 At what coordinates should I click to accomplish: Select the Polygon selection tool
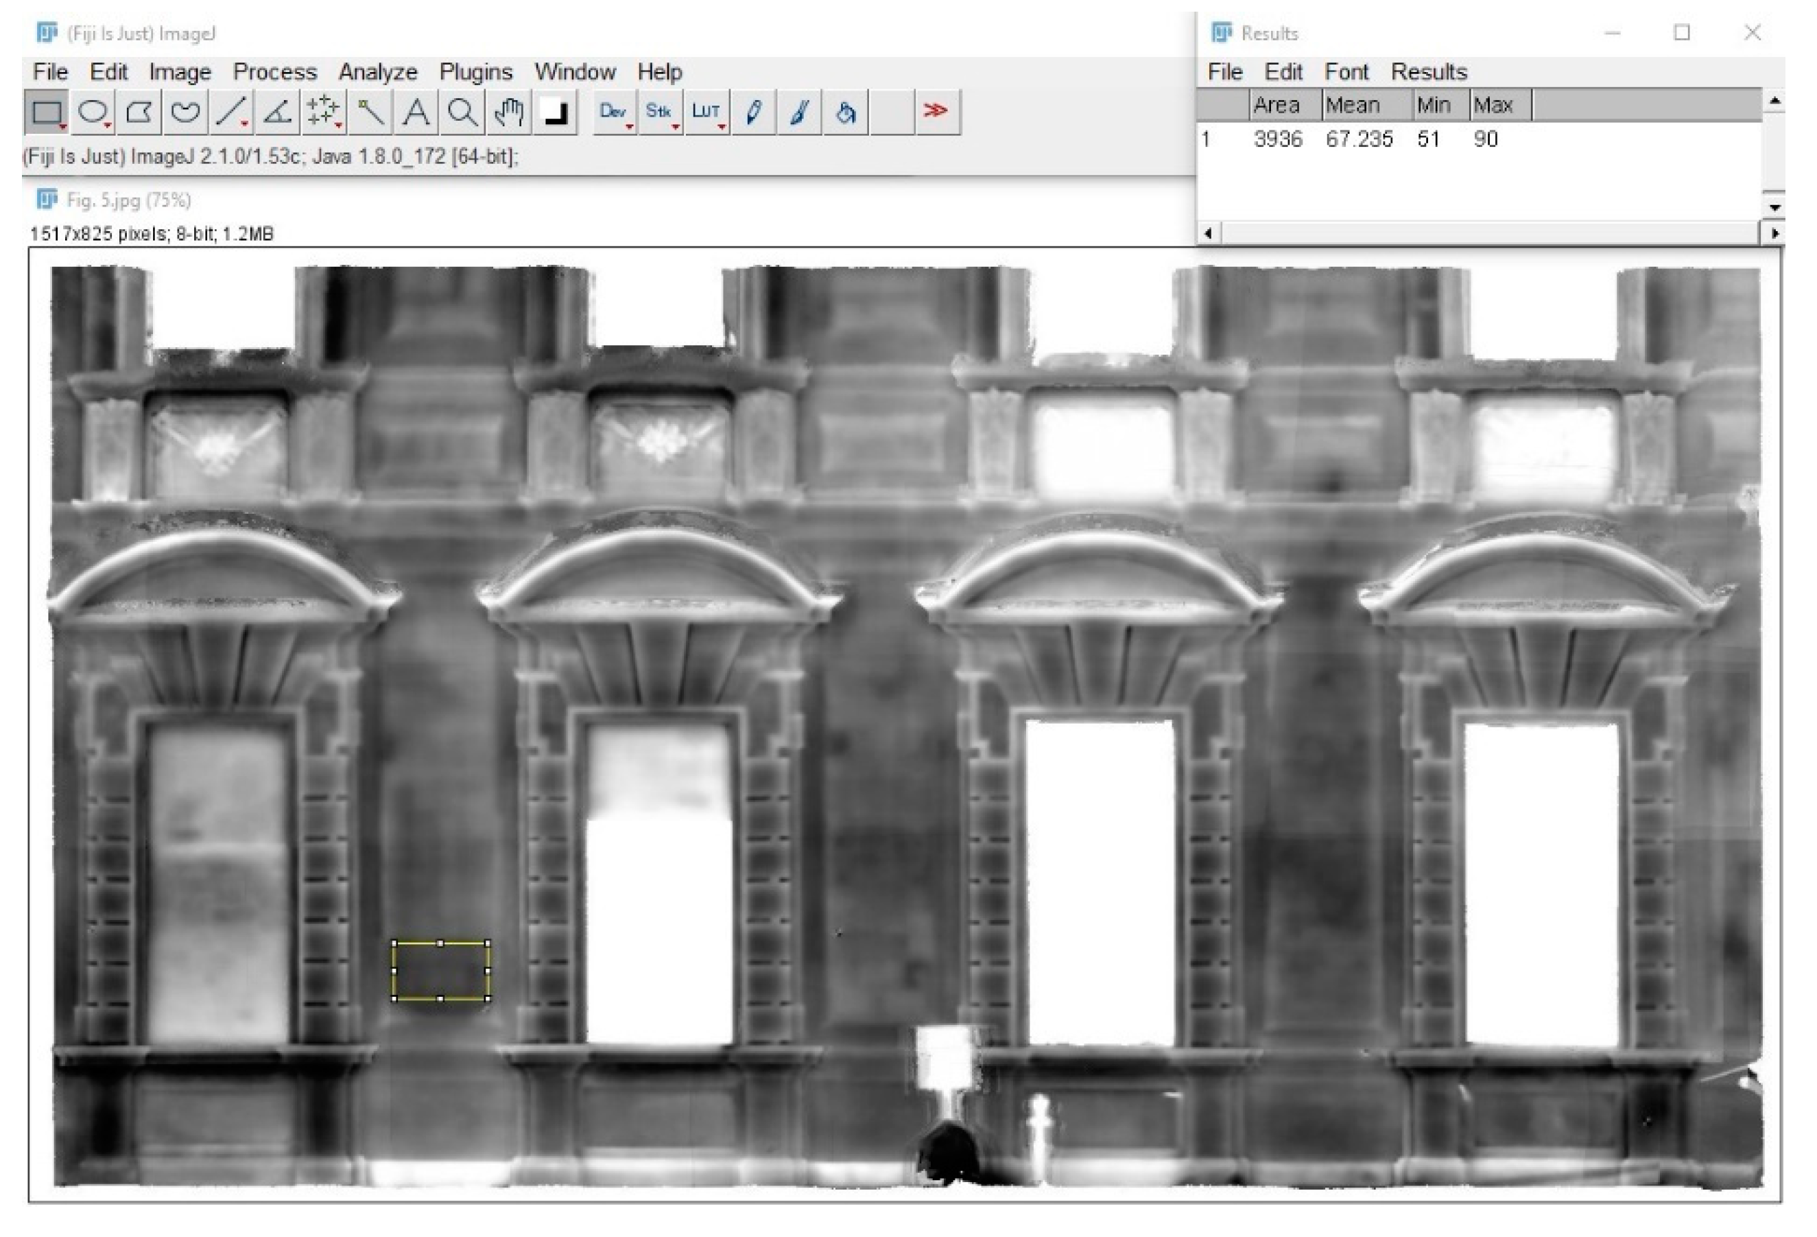click(139, 113)
